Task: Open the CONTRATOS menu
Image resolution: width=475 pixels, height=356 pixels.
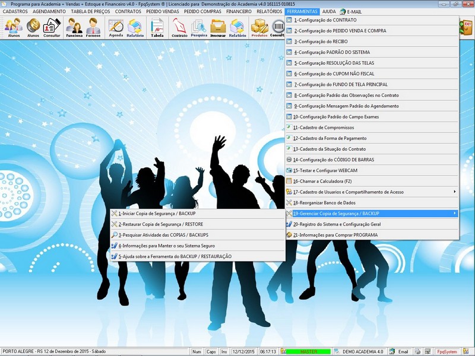Action: tap(128, 11)
